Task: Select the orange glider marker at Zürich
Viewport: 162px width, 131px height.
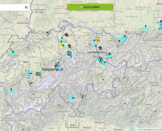Action: (62, 44)
